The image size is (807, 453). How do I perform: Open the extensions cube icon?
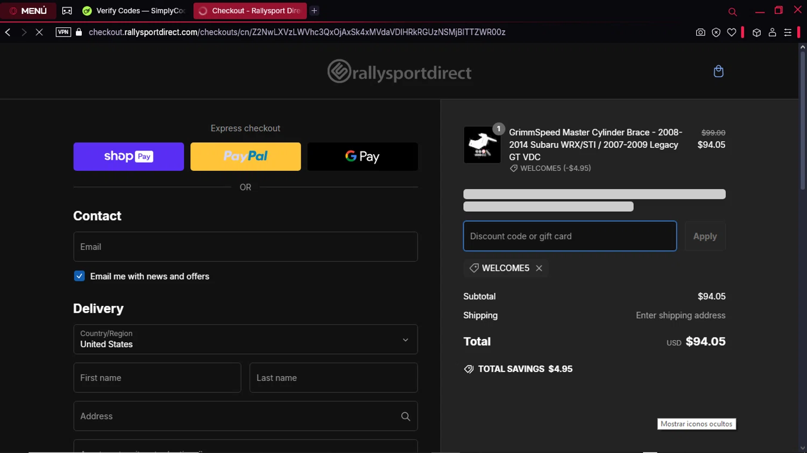click(756, 32)
